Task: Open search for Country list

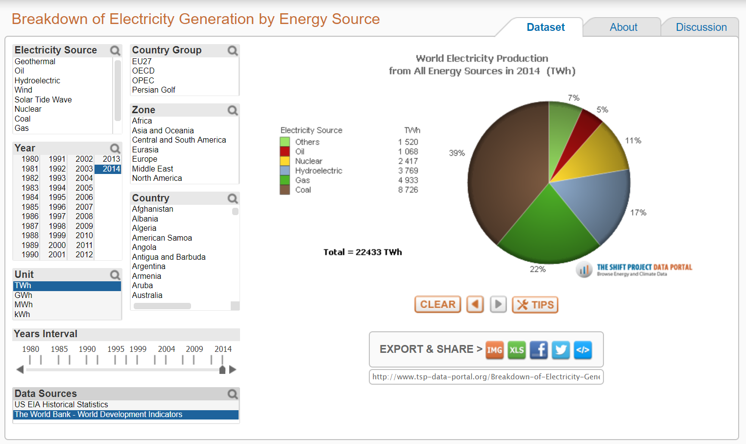Action: point(233,198)
